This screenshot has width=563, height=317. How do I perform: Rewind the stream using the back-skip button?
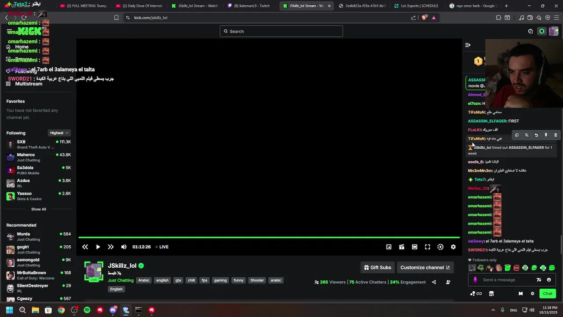[x=85, y=247]
